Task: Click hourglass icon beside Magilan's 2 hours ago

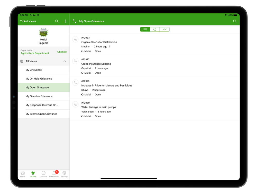Action: click(x=109, y=46)
